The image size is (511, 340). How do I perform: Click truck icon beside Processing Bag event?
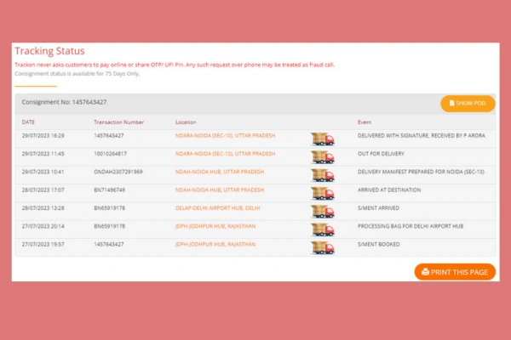[x=322, y=229]
